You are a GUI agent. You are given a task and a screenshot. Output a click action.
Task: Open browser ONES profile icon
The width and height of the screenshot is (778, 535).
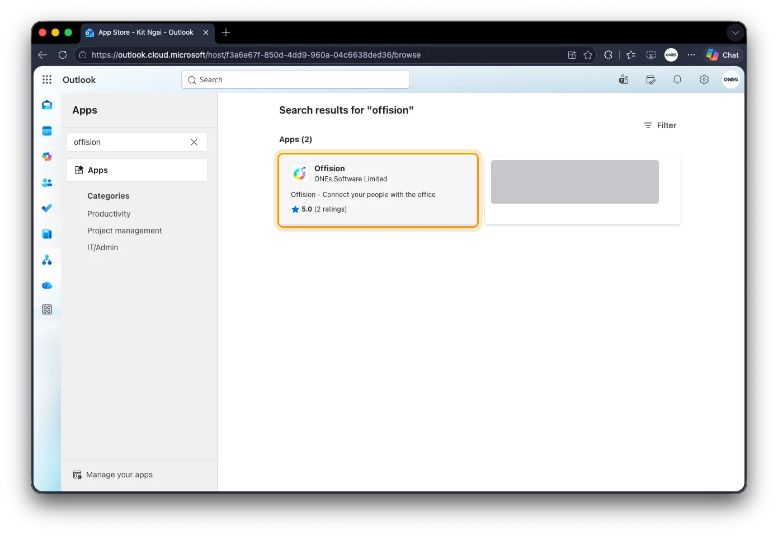pos(671,55)
